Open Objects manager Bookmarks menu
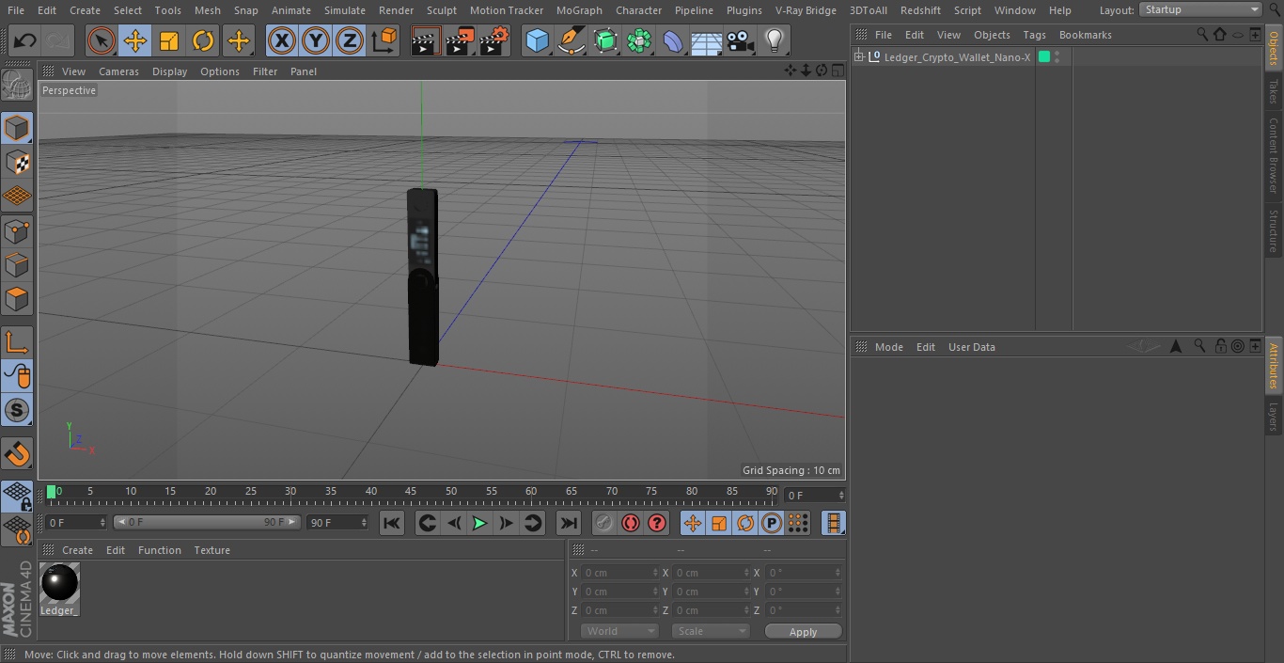1284x663 pixels. click(x=1085, y=35)
